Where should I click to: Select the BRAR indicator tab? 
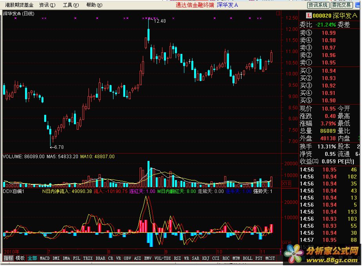point(101,259)
